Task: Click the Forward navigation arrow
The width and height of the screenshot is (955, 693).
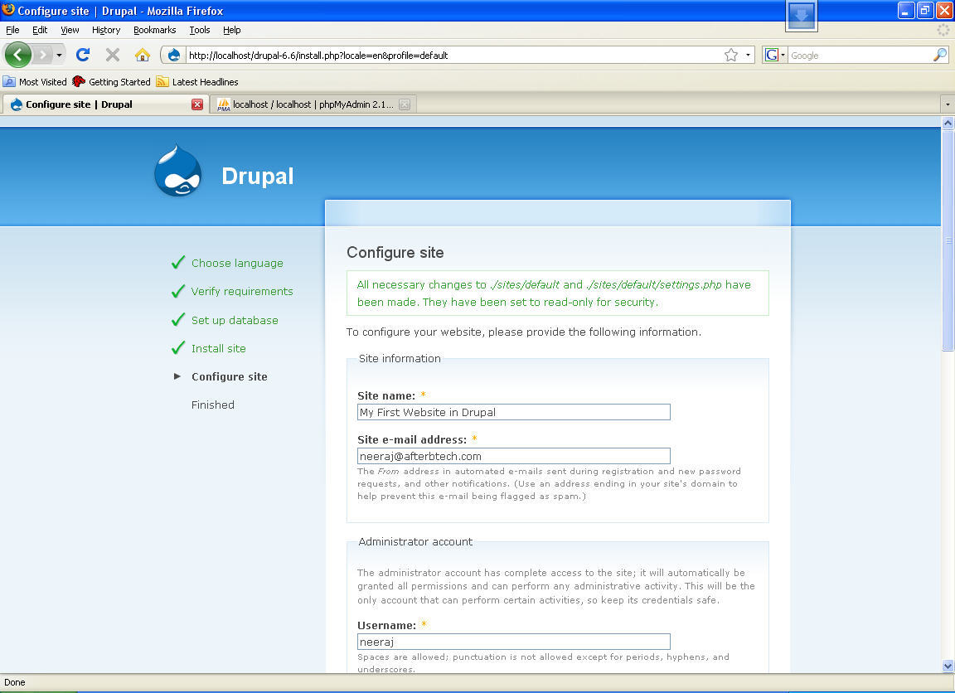Action: point(42,56)
